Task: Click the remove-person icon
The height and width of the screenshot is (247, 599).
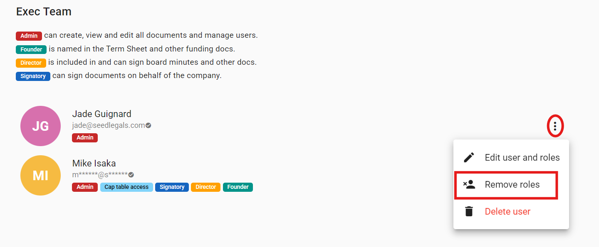Action: click(469, 185)
